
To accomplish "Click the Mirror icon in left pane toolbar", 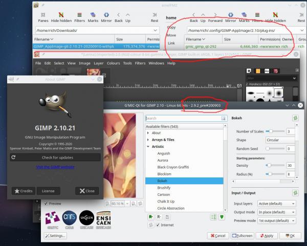I will (x=106, y=15).
